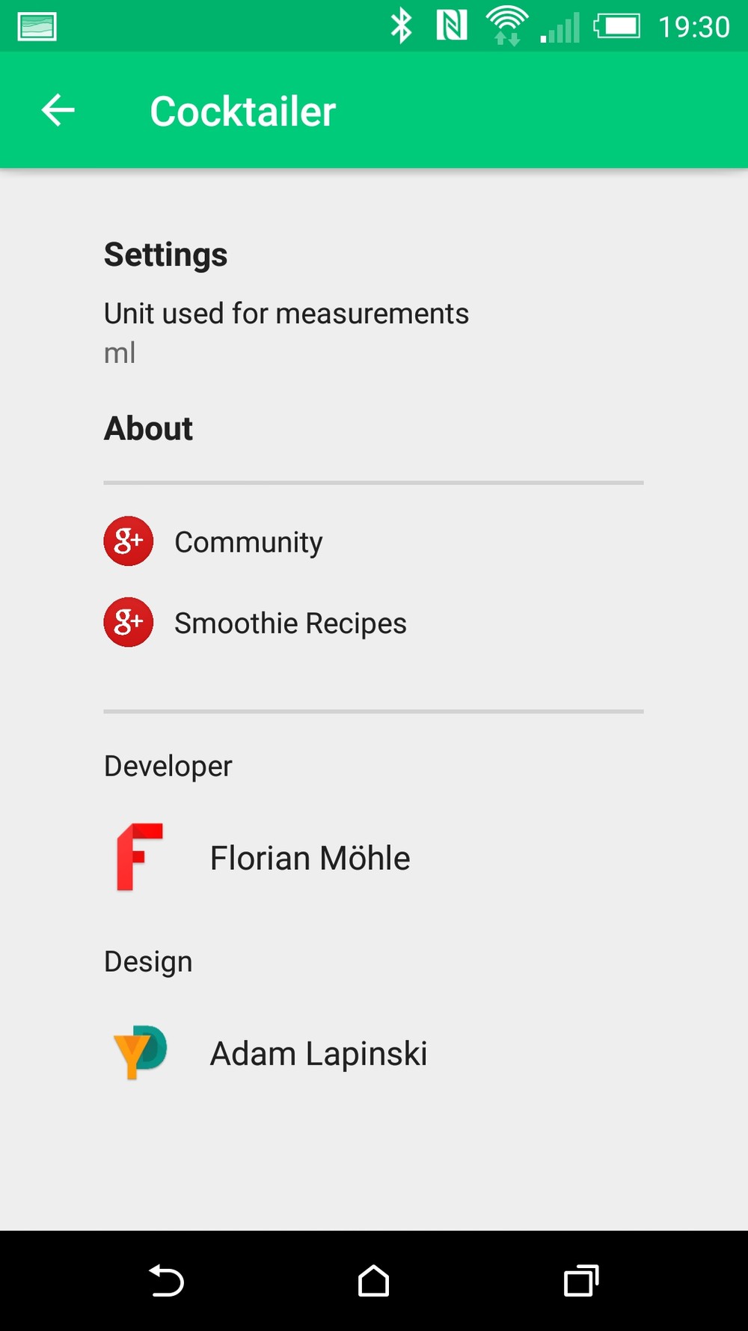Open the Smoothie Recipes link
748x1331 pixels.
pos(290,623)
